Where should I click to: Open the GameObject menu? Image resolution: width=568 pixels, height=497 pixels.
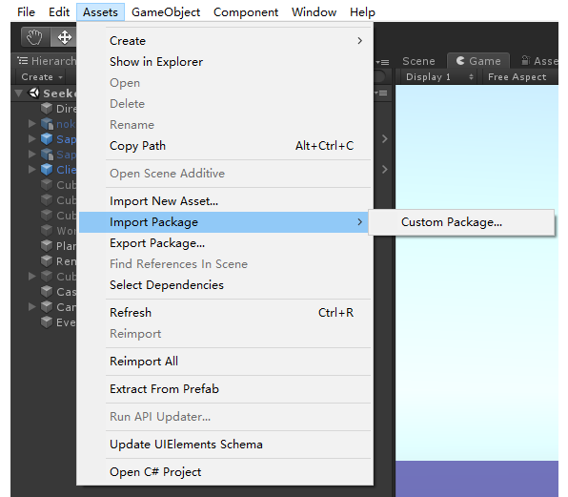(166, 12)
